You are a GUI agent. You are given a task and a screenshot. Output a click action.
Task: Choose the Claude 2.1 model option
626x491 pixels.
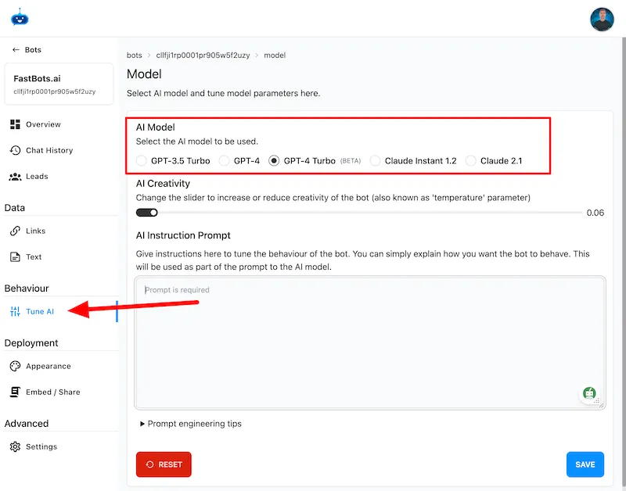point(471,161)
